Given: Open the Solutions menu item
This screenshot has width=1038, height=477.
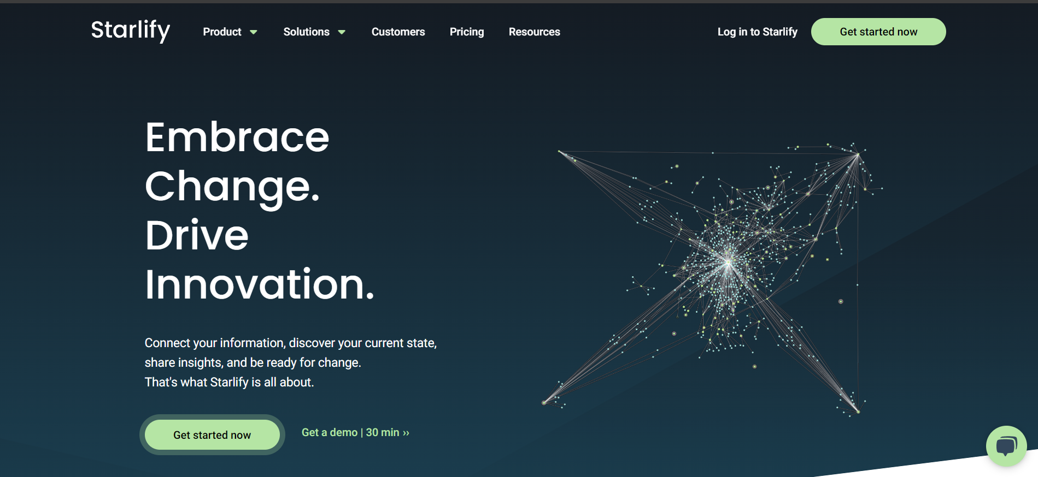Looking at the screenshot, I should click(x=306, y=32).
